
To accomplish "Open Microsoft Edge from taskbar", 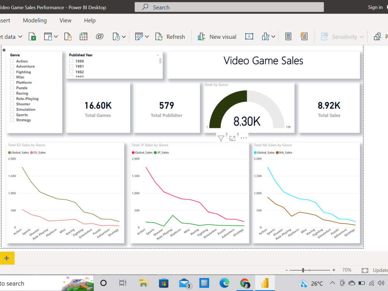I will 224,283.
